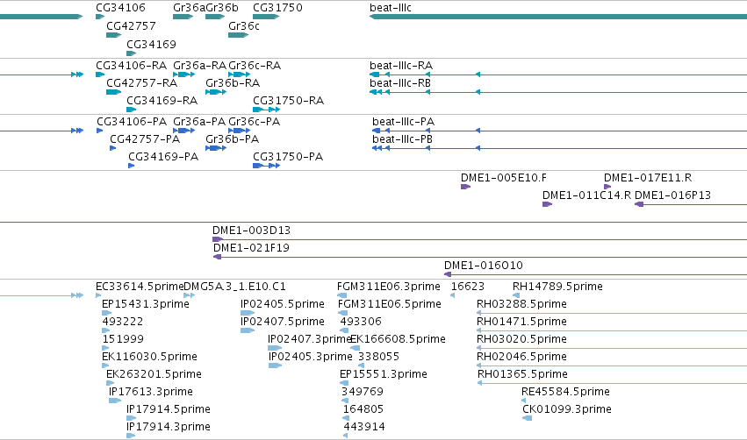
Task: Select BAC end DME1-011C14.R
Action: point(587,195)
